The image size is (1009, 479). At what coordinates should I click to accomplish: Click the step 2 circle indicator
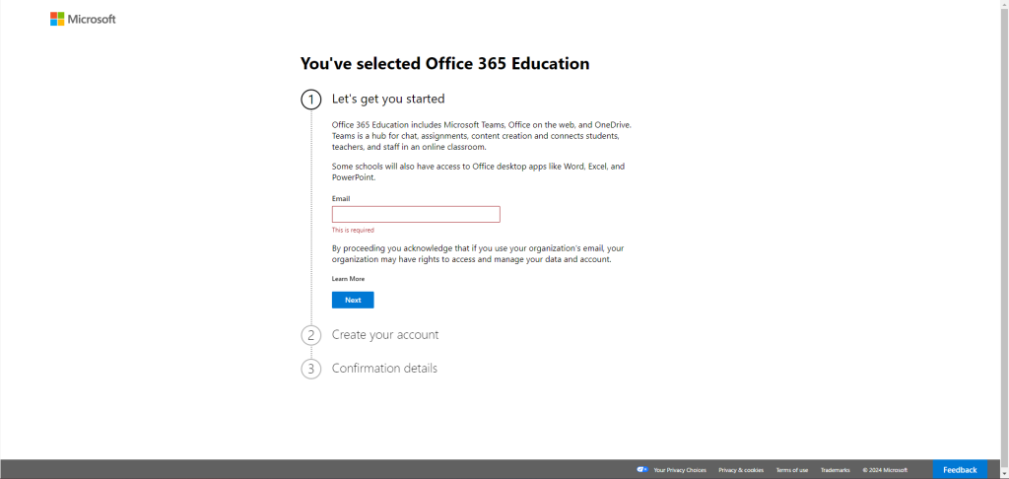311,335
